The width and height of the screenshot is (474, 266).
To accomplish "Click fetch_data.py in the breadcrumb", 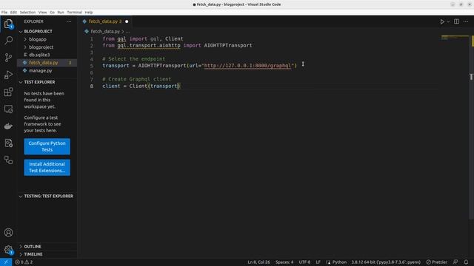I will click(105, 31).
